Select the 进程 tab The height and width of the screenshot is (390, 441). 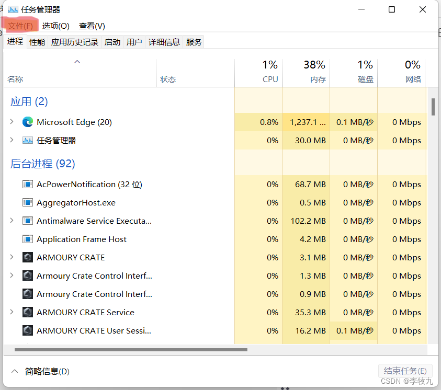(x=15, y=42)
